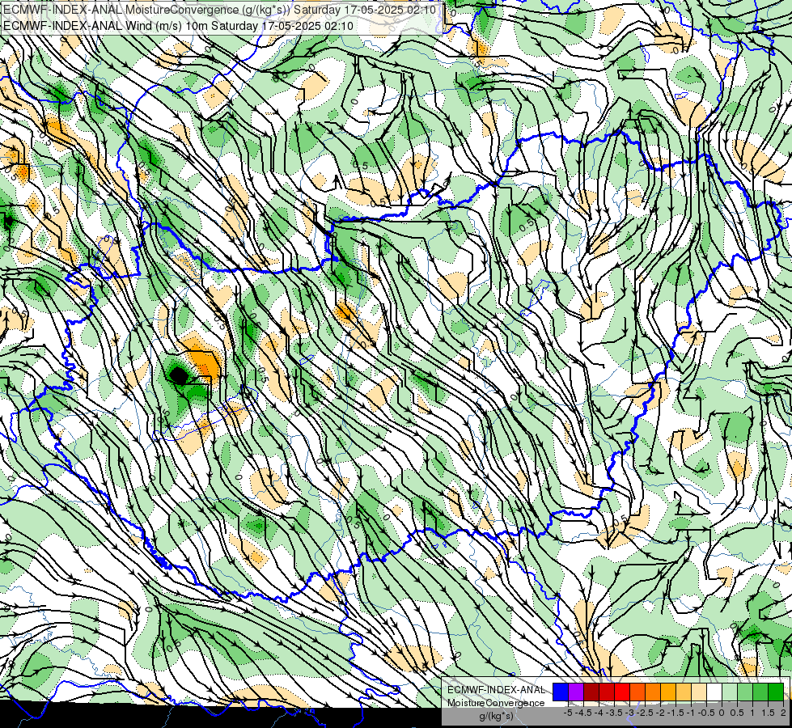
Task: Pick the dark maroon swatch between -4.5 and -4
Action: tap(591, 692)
